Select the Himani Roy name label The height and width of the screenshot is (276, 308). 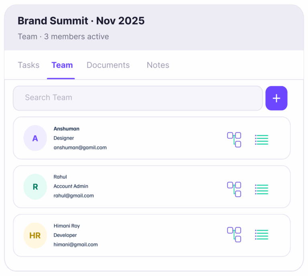click(x=67, y=226)
